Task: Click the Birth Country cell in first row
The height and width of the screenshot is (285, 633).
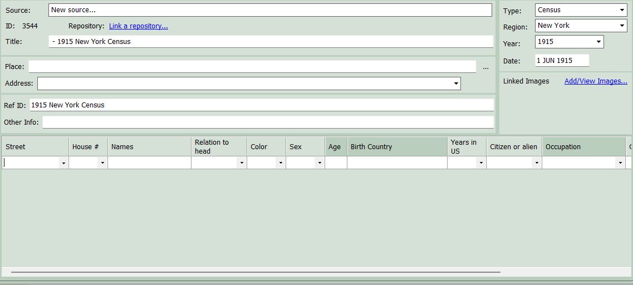Action: point(398,163)
